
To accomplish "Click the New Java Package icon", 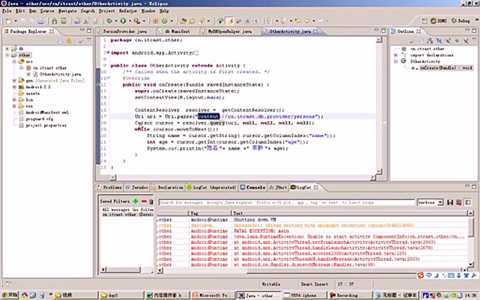I will tap(155, 21).
